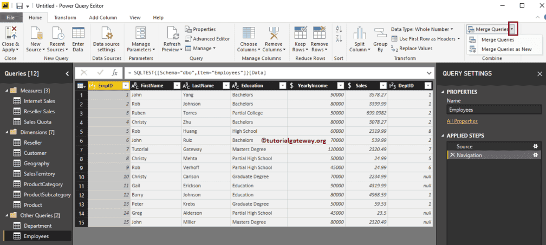Open the DeptID column filter dropdown
Screen dimensions: 546x245
[428, 86]
